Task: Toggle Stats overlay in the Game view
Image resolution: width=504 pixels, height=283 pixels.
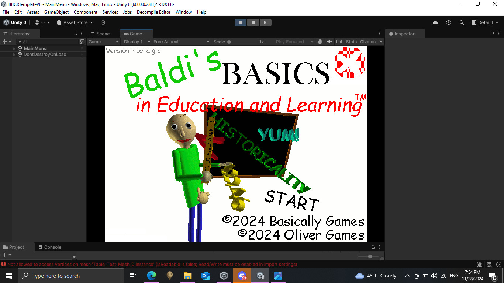Action: (351, 42)
